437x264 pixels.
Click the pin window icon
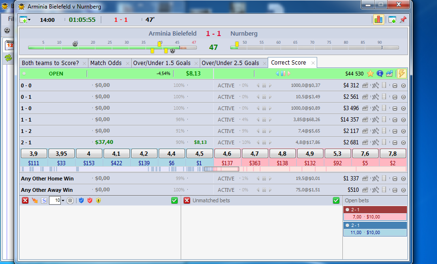403,20
